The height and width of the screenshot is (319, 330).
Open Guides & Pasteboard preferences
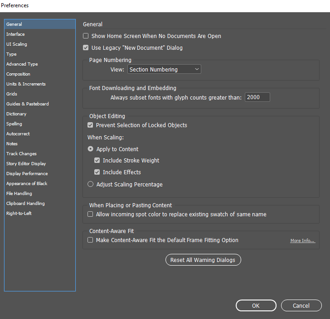tap(40, 104)
